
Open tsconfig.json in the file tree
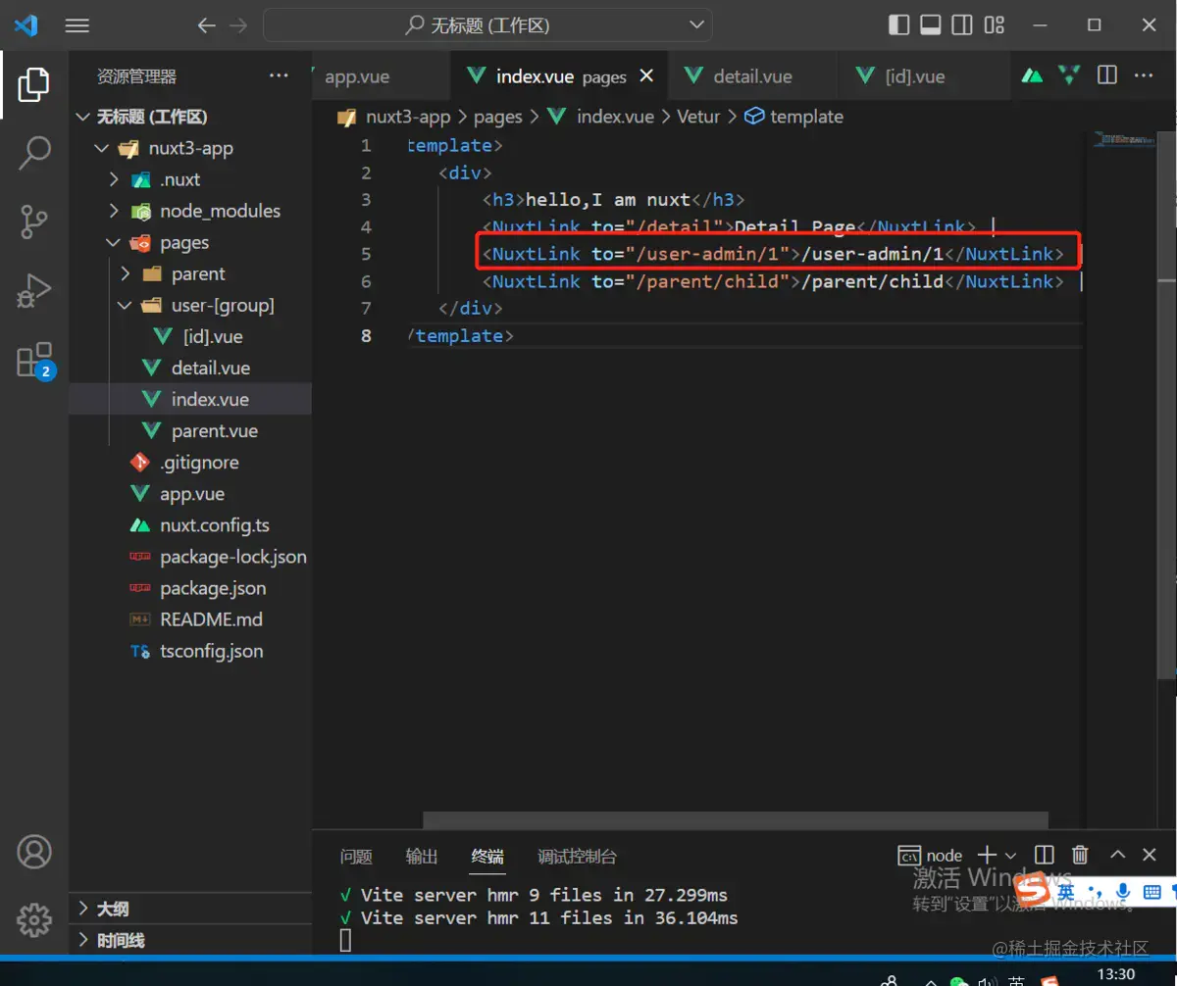190,651
